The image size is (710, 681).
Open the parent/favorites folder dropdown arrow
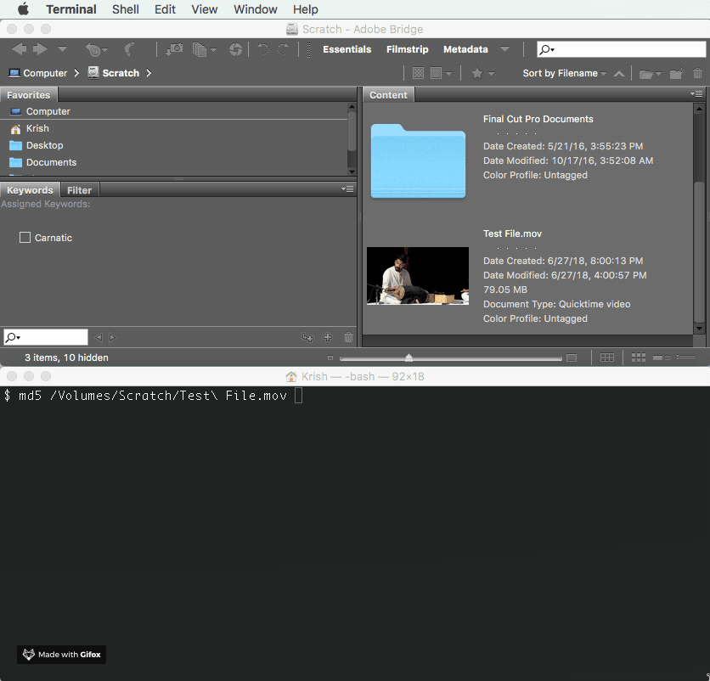[x=63, y=49]
